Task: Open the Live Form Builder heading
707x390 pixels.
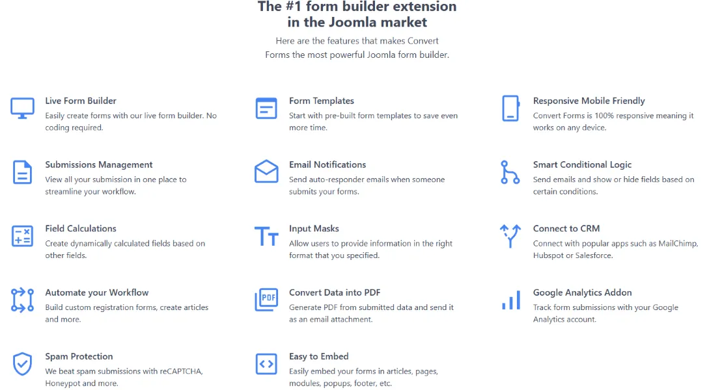Action: (x=81, y=101)
